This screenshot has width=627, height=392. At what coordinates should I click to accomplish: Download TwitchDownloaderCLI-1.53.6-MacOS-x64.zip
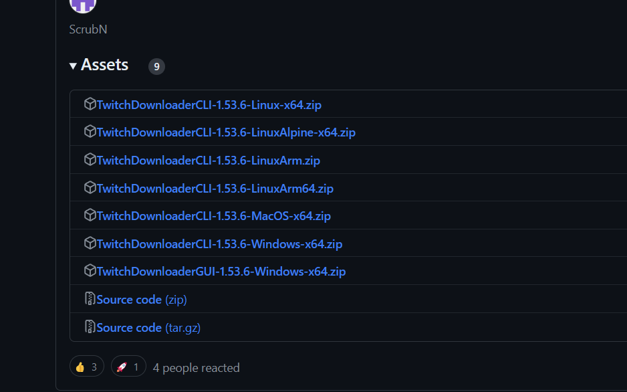pos(213,216)
